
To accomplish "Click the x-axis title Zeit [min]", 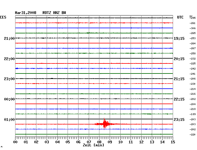I will (93, 145).
